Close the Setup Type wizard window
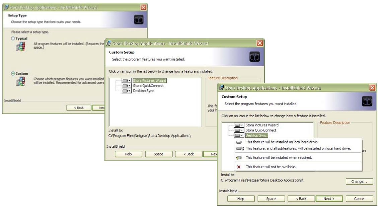The height and width of the screenshot is (206, 378). pos(143,7)
